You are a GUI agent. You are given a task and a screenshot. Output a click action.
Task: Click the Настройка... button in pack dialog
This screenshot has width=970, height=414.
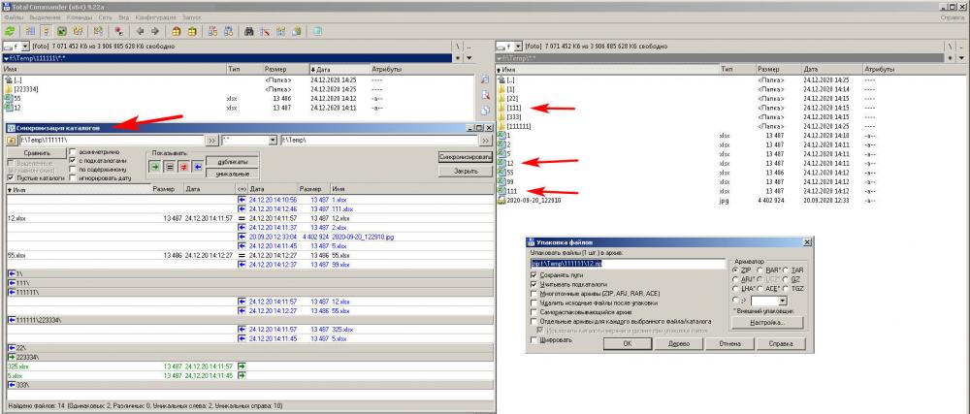click(767, 323)
